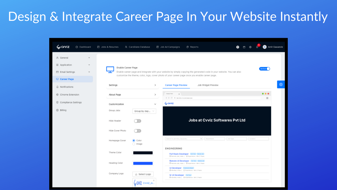
Task: Click the CVViZ logo in the top navigation
Action: 63,47
